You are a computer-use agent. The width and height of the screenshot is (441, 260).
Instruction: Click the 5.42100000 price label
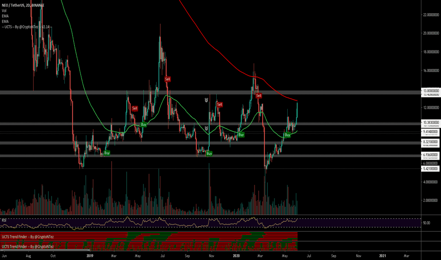point(431,169)
